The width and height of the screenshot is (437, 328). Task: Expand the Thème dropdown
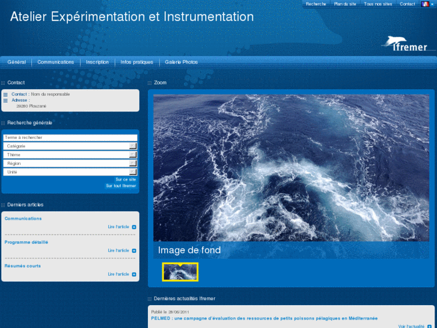(133, 155)
